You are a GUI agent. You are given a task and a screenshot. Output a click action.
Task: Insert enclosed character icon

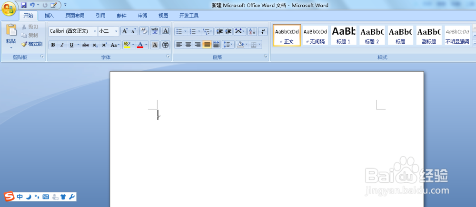166,45
